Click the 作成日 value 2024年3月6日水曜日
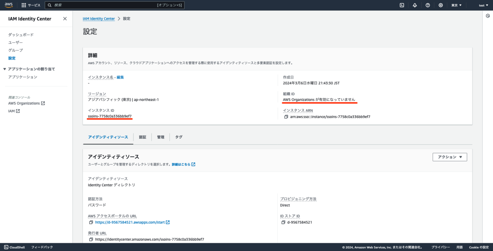The height and width of the screenshot is (251, 493). (x=311, y=83)
